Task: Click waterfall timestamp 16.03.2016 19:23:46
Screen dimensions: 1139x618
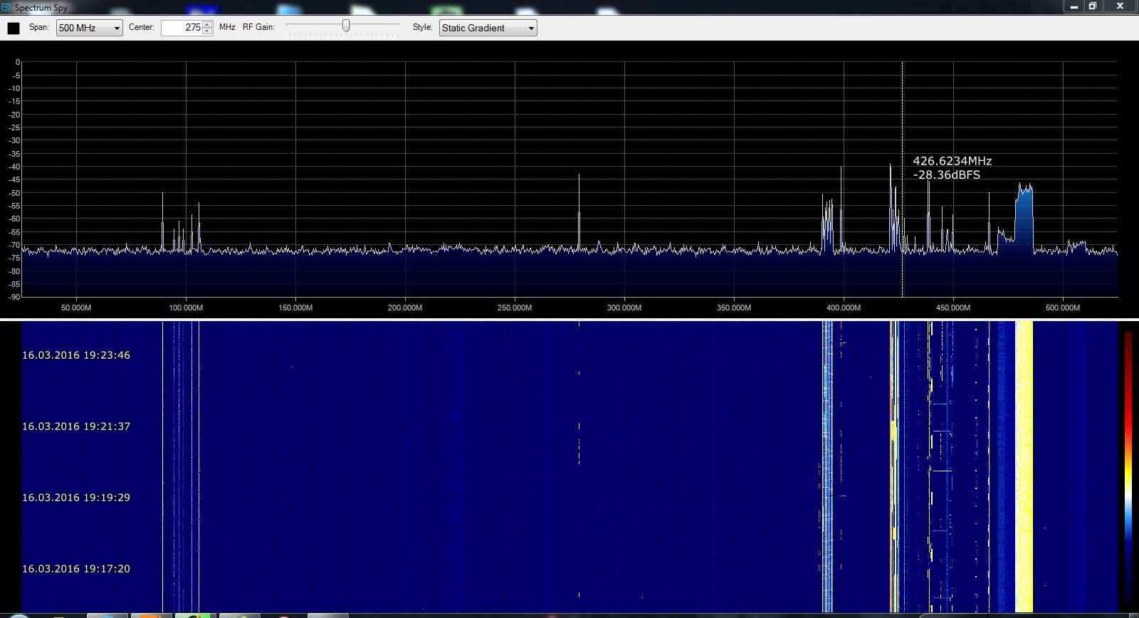Action: 76,355
